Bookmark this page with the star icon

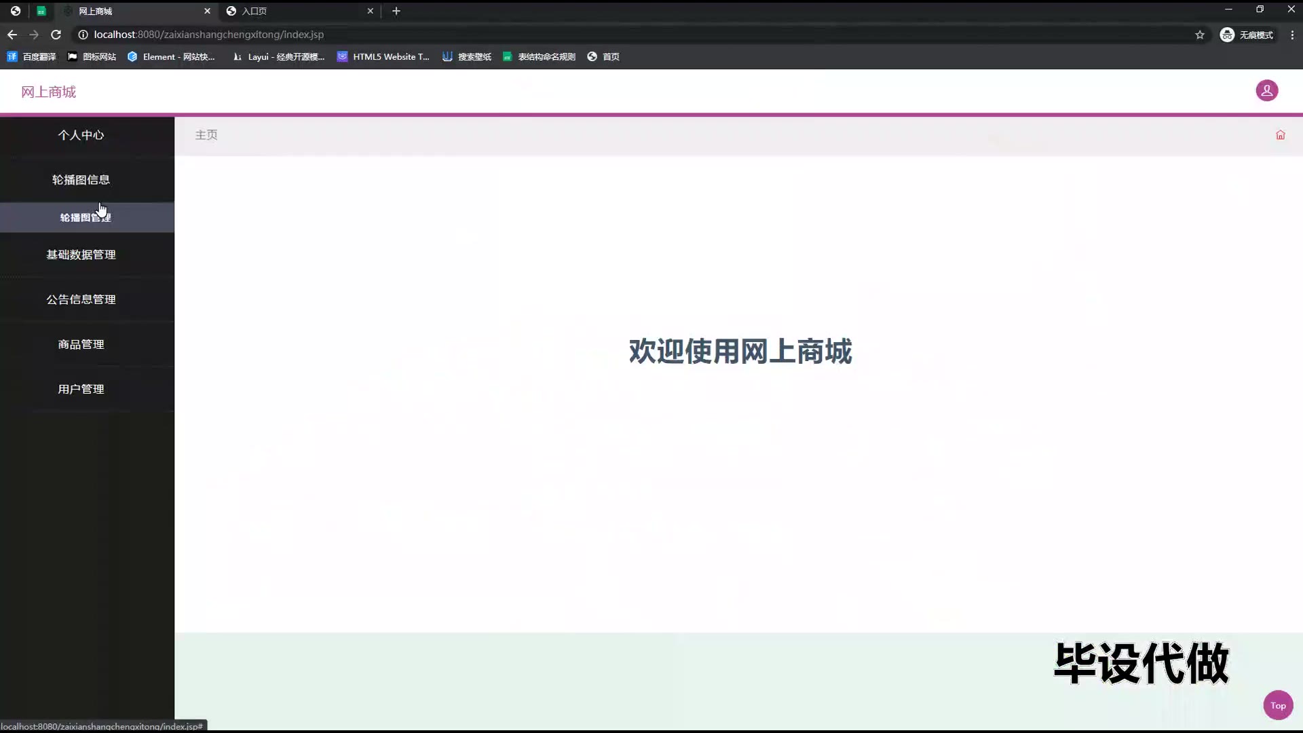click(x=1200, y=35)
